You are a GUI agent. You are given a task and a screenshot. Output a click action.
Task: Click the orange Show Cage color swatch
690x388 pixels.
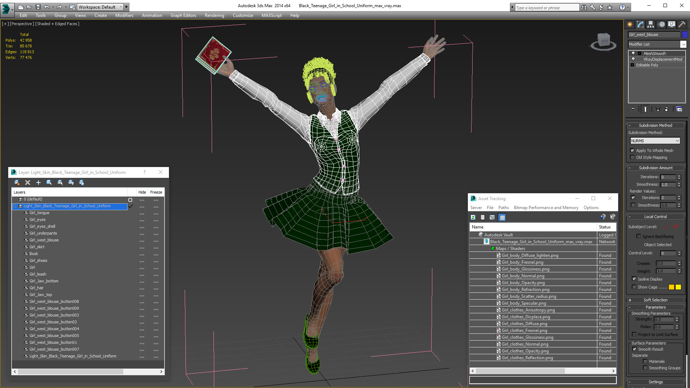(671, 287)
